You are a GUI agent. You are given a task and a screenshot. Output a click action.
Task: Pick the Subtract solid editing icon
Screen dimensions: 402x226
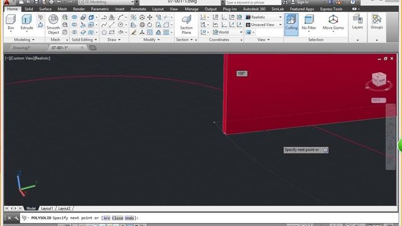point(74,25)
